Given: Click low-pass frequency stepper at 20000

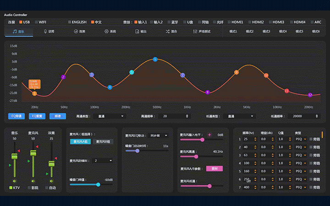Looking at the screenshot, I should click(x=317, y=116).
